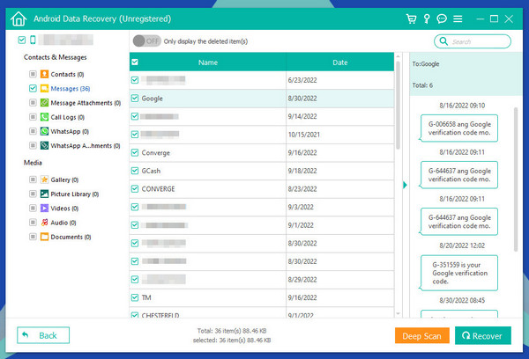Select Videos (0) category
The width and height of the screenshot is (529, 359).
coord(64,209)
